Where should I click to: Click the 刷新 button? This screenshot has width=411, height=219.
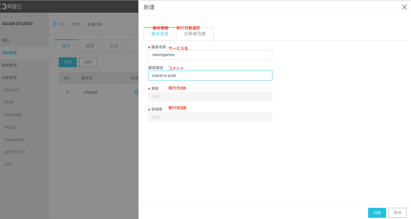click(x=88, y=62)
